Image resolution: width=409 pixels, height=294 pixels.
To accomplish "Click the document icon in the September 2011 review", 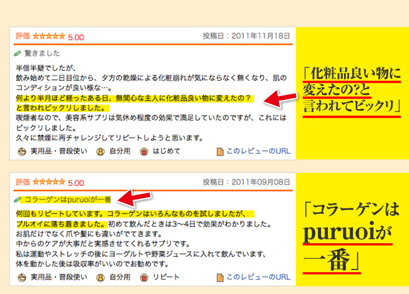I will 220,277.
